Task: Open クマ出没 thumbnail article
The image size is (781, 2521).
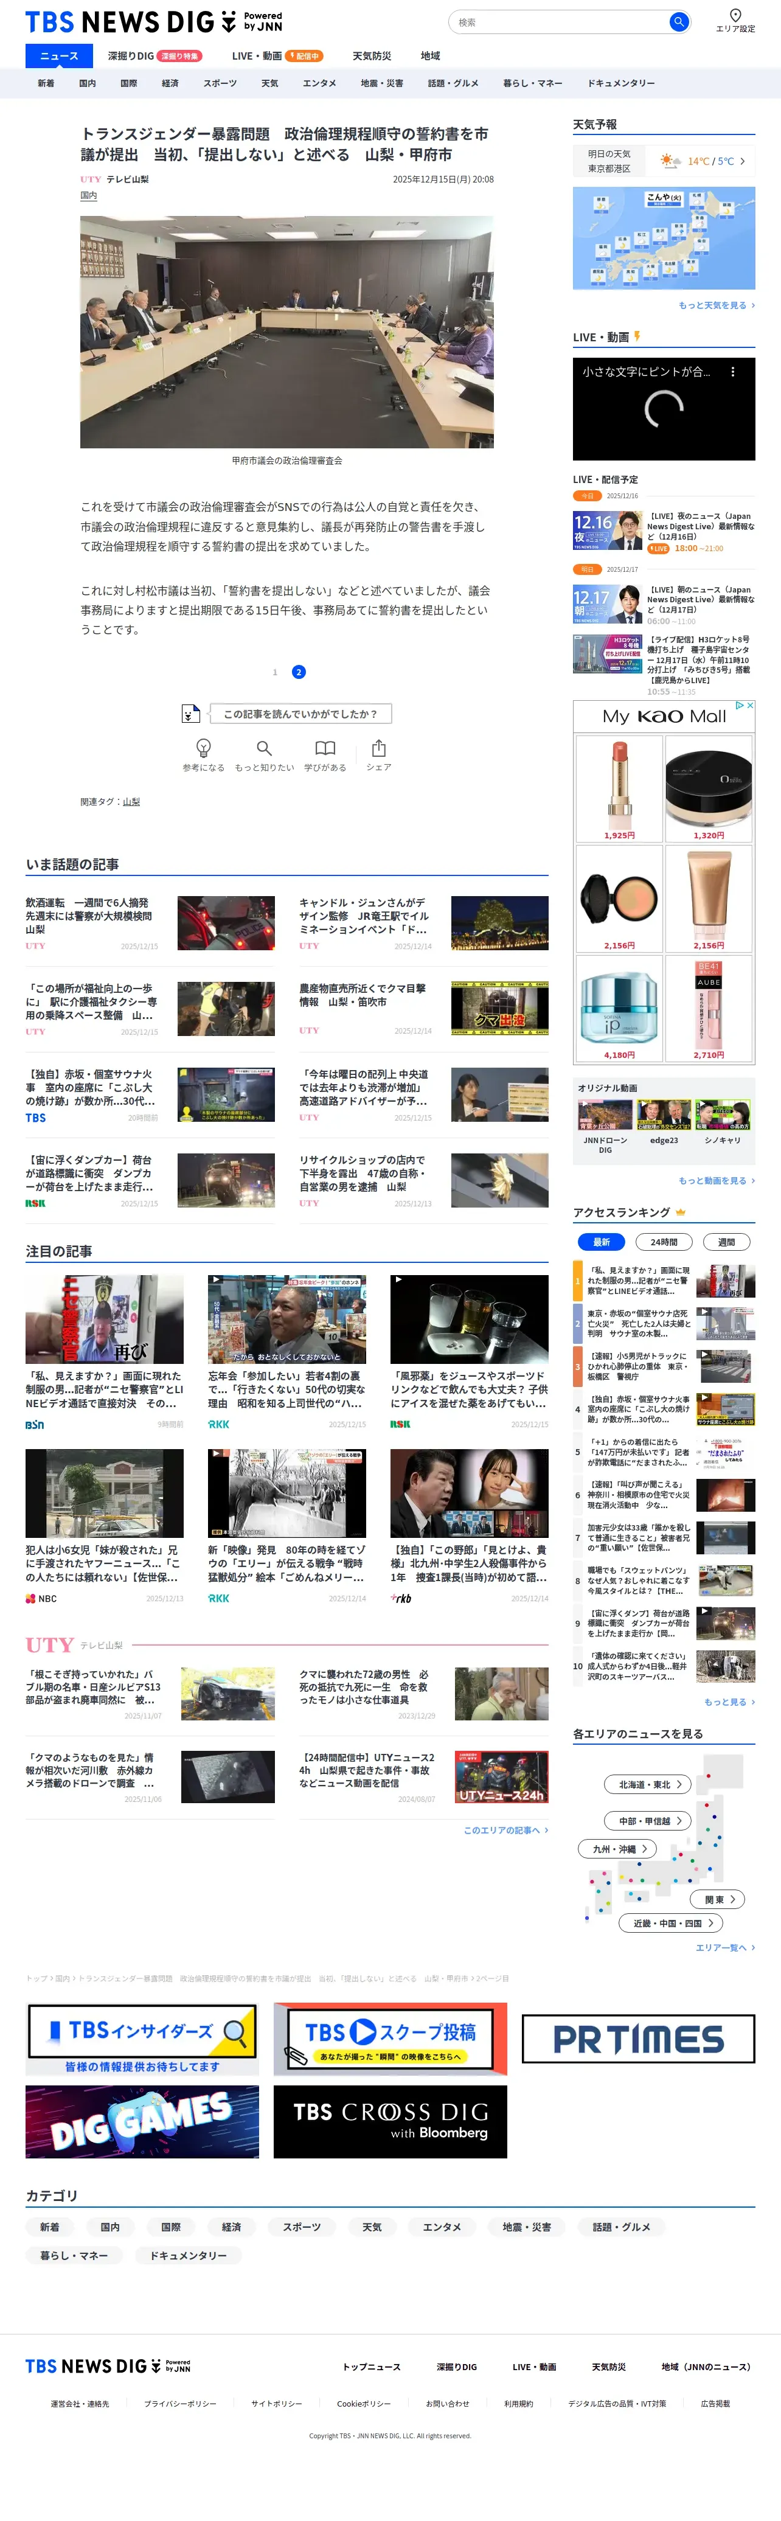Action: tap(500, 1009)
